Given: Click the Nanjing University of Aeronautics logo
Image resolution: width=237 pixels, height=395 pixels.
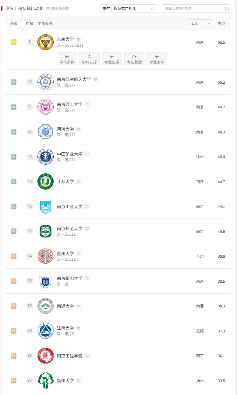Looking at the screenshot, I should (45, 82).
